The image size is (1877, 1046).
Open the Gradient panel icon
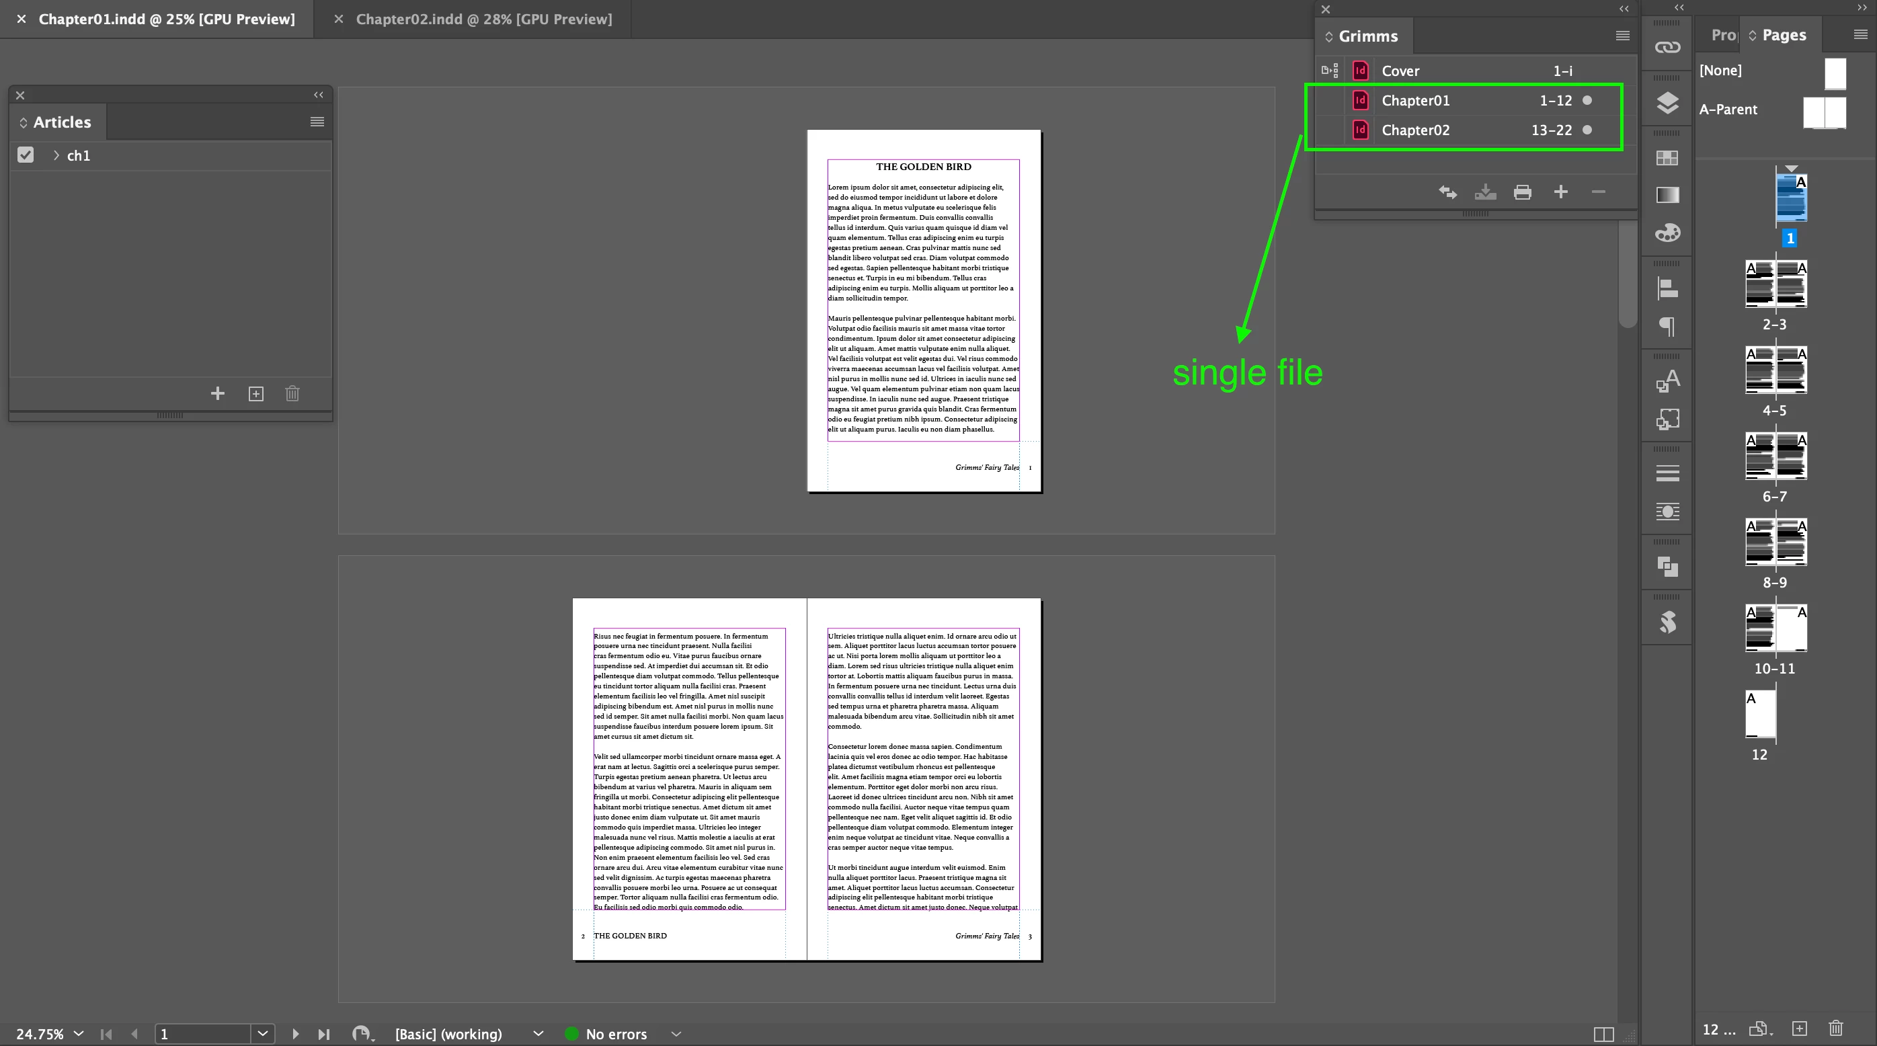coord(1667,195)
